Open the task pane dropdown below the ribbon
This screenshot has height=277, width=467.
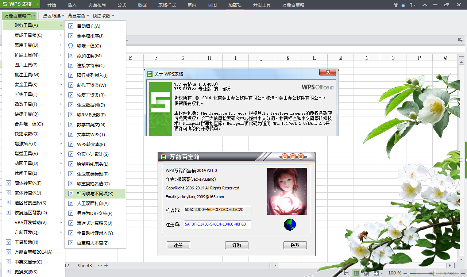pos(460,39)
